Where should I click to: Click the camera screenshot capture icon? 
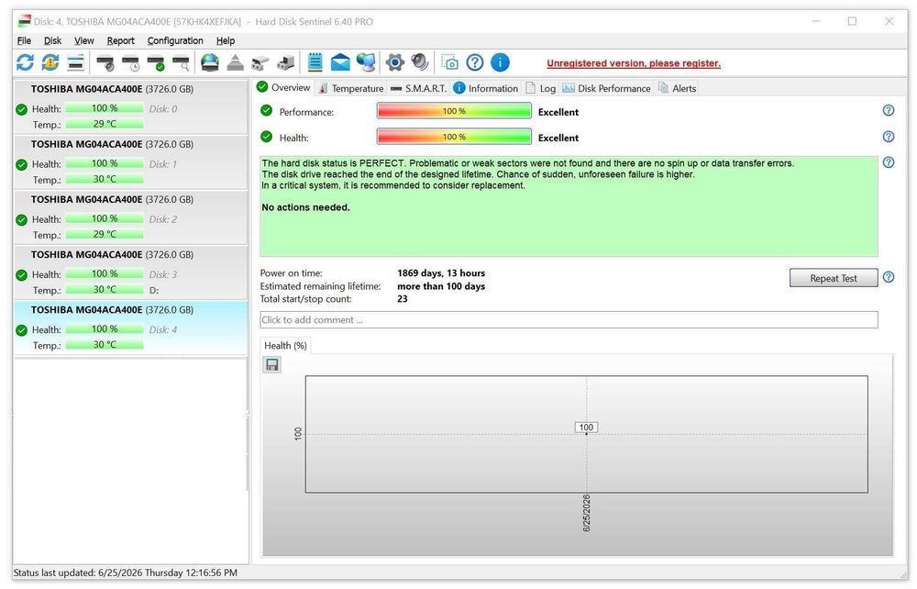(x=449, y=62)
